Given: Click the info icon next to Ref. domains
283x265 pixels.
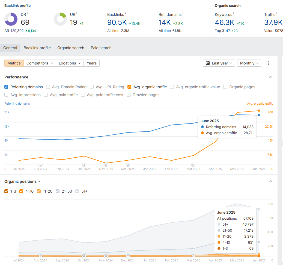Looking at the screenshot, I should coord(183,13).
